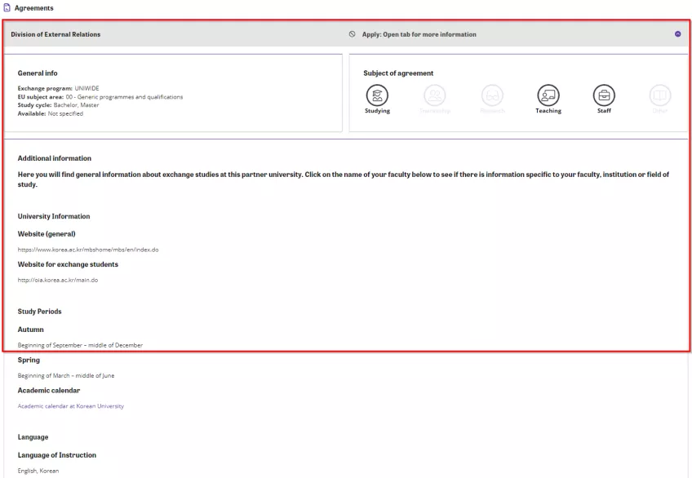The width and height of the screenshot is (692, 478).
Task: Collapse the Division of External Relations panel
Action: pos(677,34)
